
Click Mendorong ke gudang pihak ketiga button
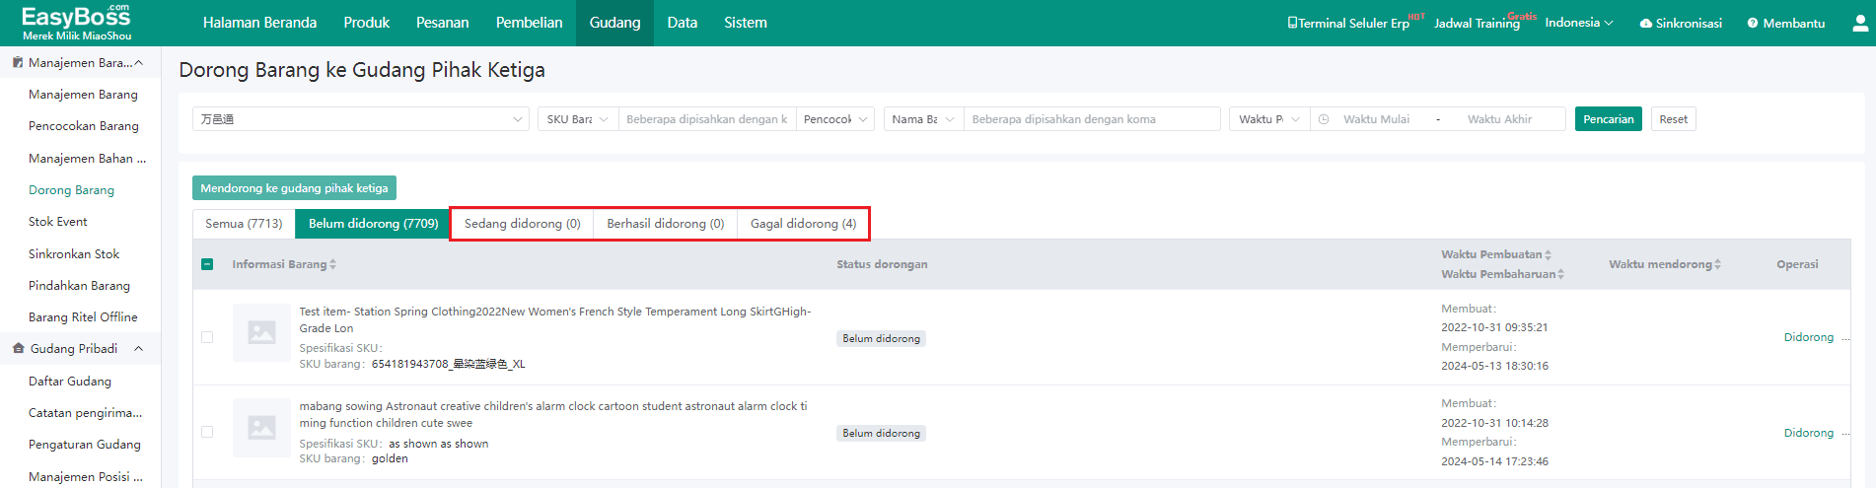[x=294, y=188]
